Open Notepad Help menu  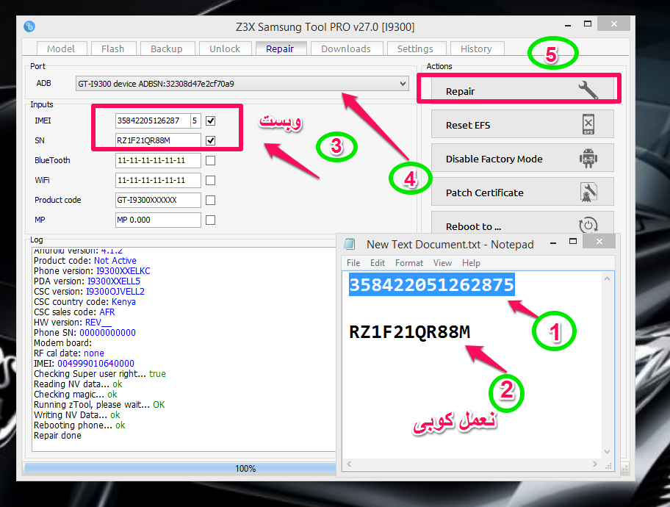472,263
